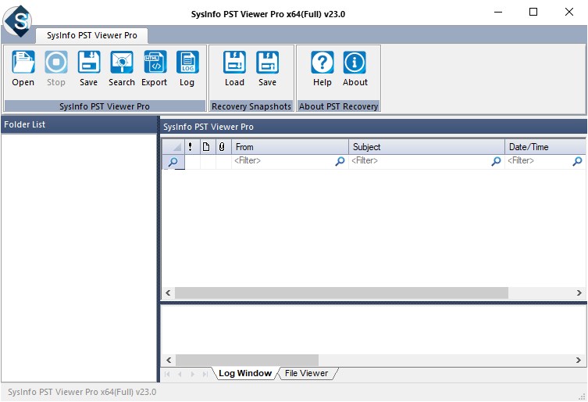Screen dimensions: 588x402
Task: Switch to the Log Window tab
Action: click(x=245, y=373)
